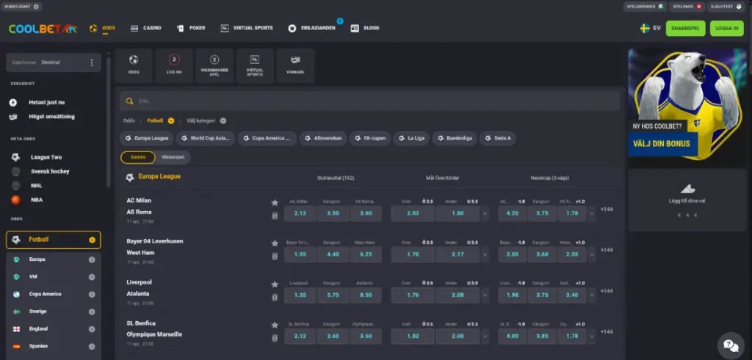752x360 pixels.
Task: Open stats icon for Liverpool vs Atalanta
Action: (x=275, y=297)
